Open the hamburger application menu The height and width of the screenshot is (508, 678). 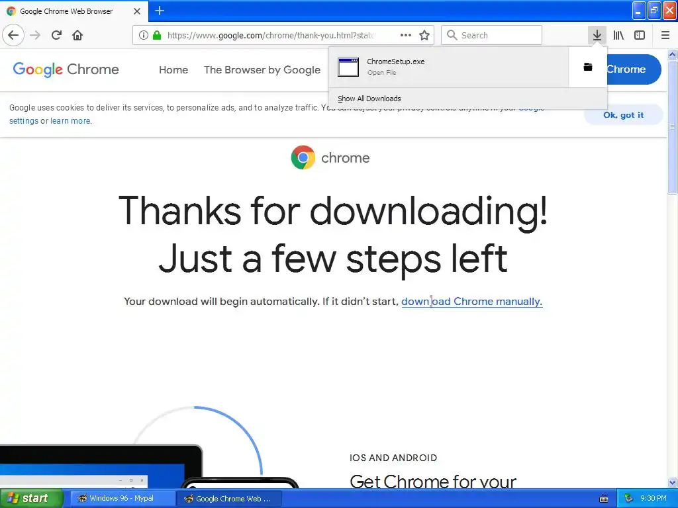[665, 35]
